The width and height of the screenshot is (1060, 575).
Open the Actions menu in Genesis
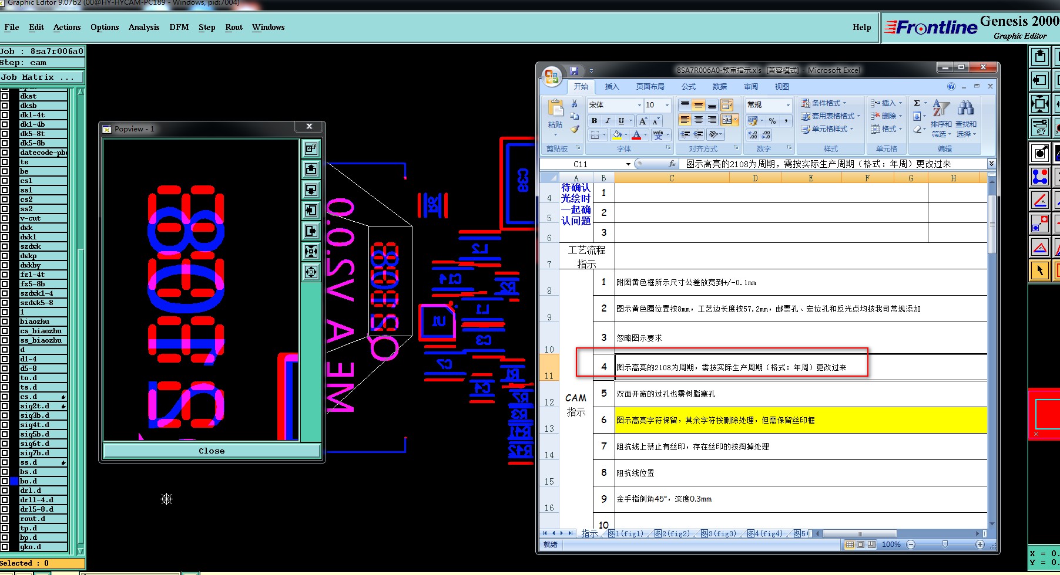[67, 27]
